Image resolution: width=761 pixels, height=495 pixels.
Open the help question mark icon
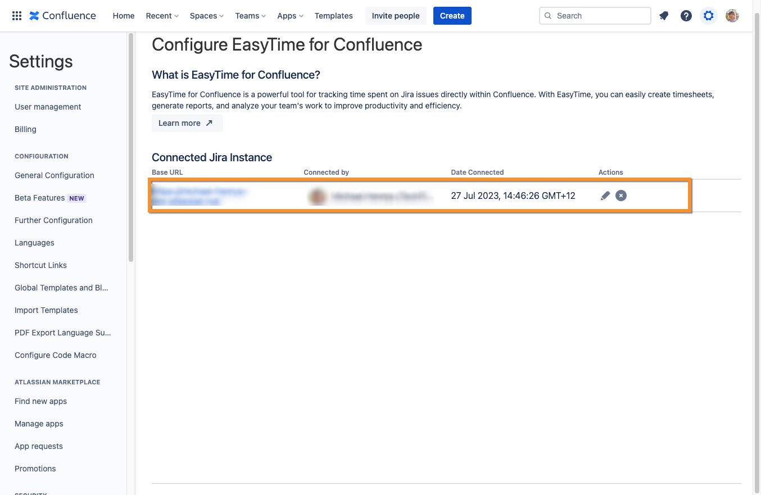click(686, 16)
